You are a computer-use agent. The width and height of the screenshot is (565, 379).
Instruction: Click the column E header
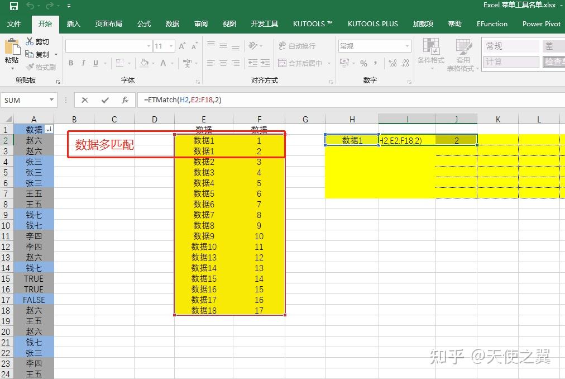(x=204, y=120)
